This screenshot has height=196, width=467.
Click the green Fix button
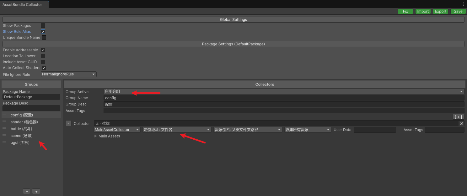[405, 11]
